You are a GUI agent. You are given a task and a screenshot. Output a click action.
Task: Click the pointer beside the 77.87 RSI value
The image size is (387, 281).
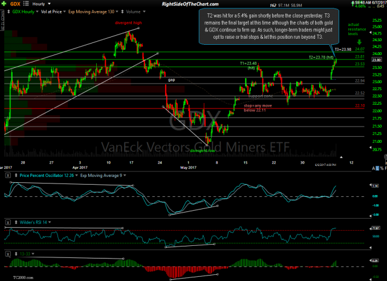coord(370,228)
